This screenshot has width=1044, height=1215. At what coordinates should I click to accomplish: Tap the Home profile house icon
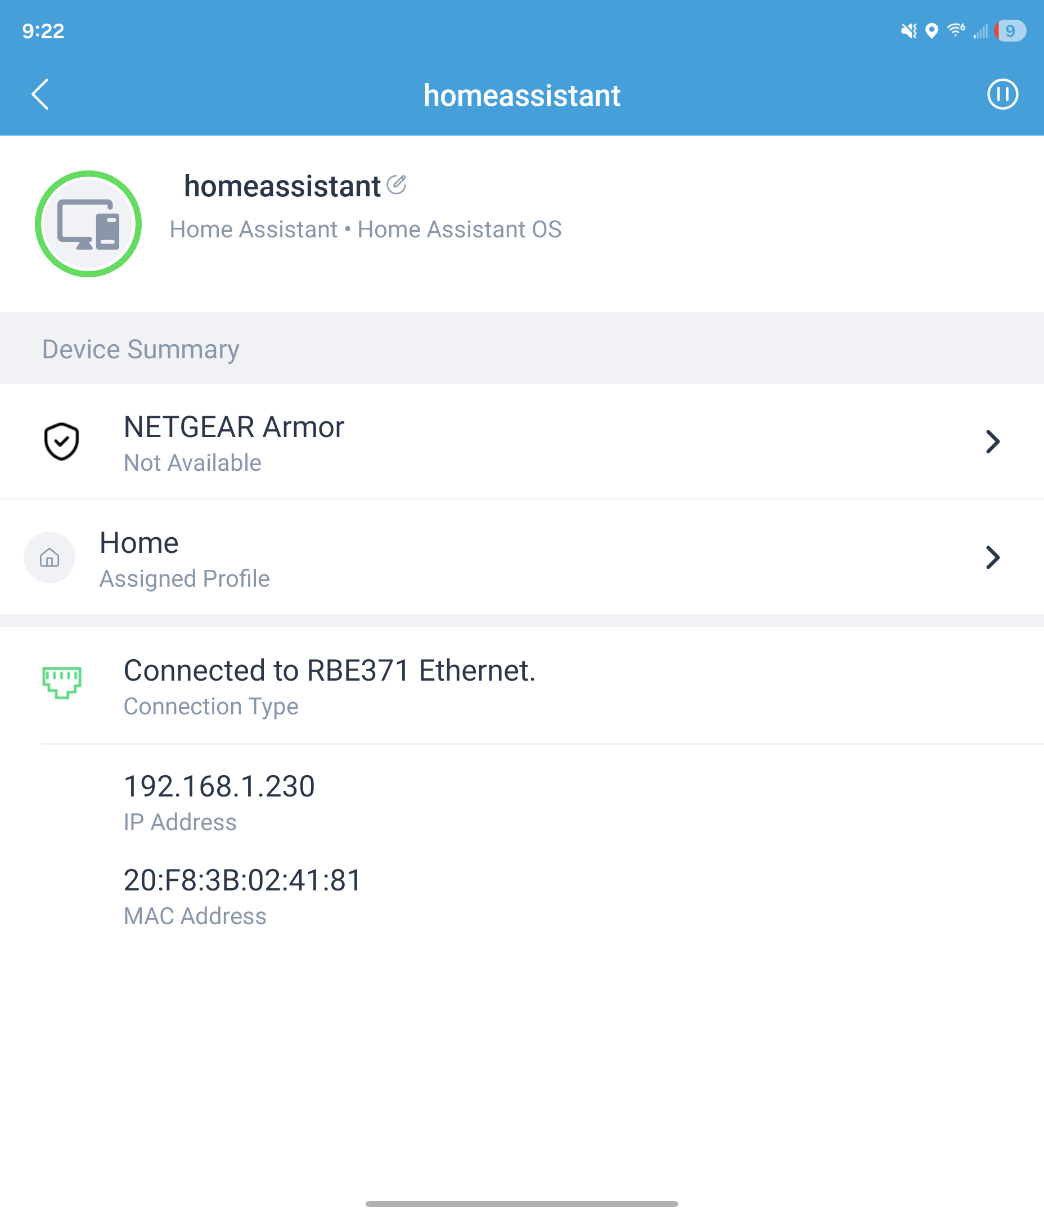tap(50, 557)
